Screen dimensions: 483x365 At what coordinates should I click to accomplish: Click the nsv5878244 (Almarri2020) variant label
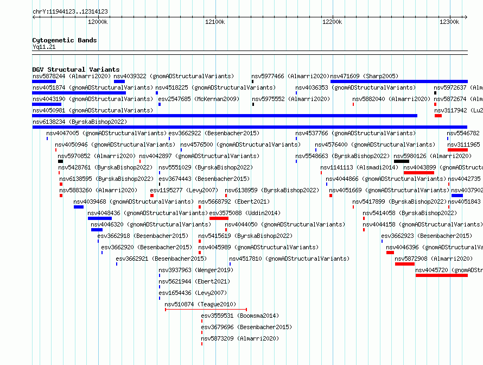pos(72,76)
